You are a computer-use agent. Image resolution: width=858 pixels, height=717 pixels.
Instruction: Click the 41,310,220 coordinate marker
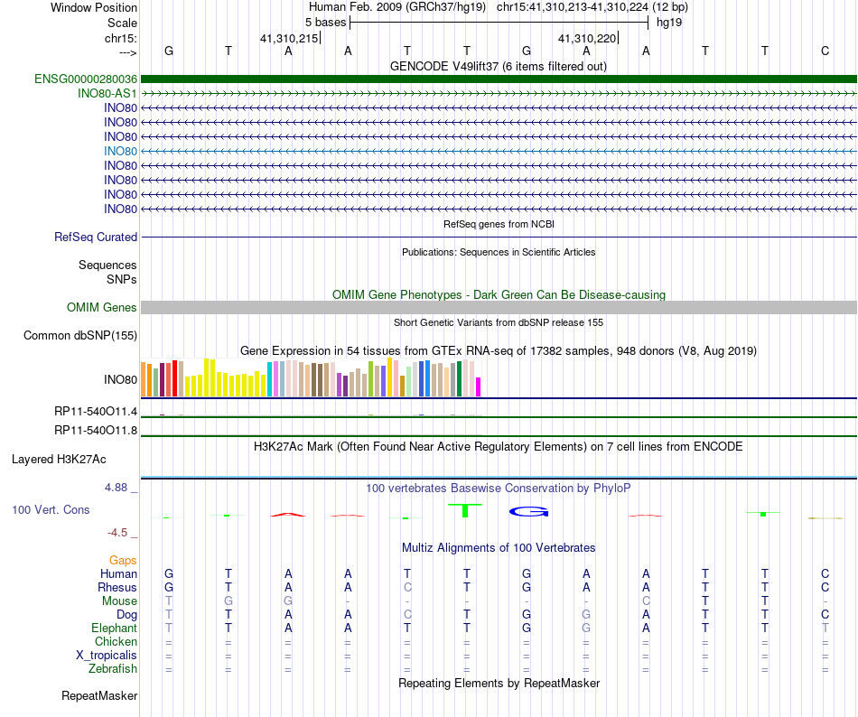(586, 38)
